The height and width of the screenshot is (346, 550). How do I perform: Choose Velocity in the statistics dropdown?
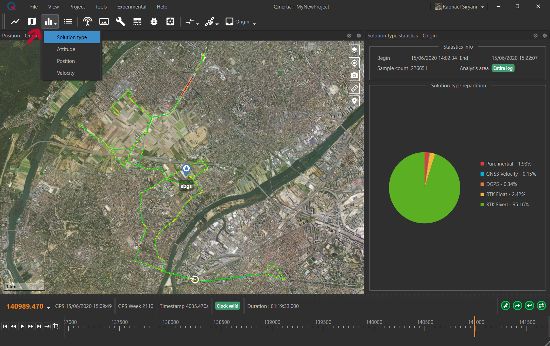pos(66,73)
